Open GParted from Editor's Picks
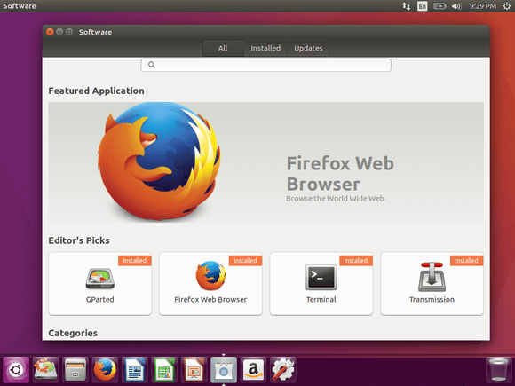 (99, 284)
